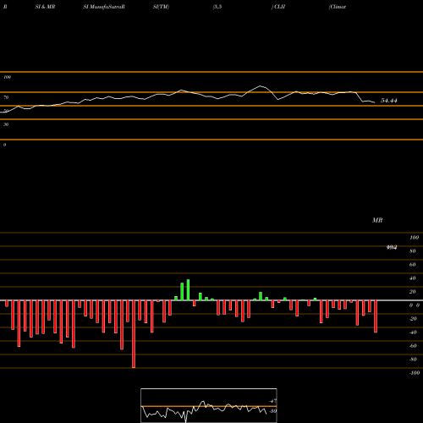
Task: Click the 'SI MunafaSutraR' header label
Action: point(104,7)
